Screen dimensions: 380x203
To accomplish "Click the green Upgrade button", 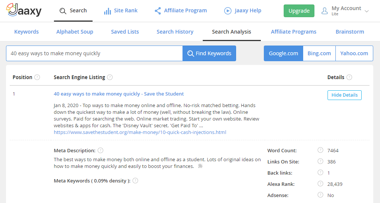I will tap(299, 11).
